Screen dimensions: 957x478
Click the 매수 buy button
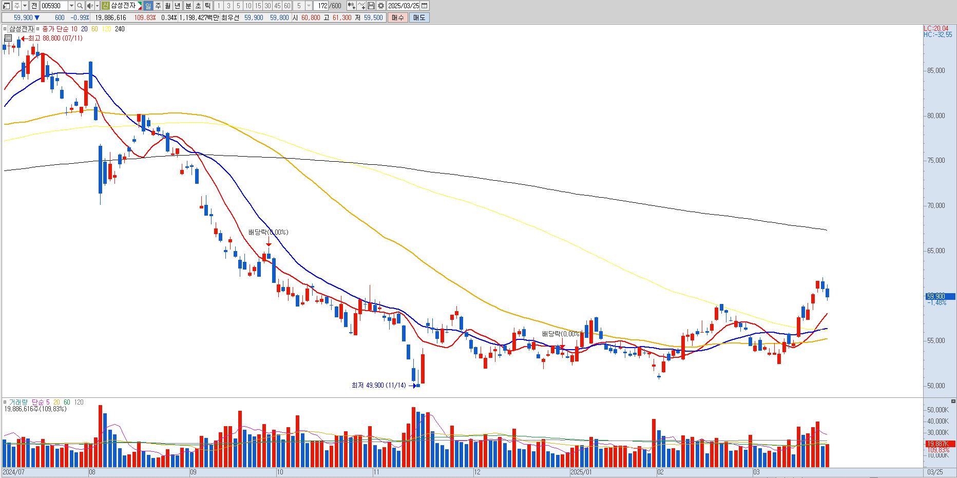(x=397, y=17)
